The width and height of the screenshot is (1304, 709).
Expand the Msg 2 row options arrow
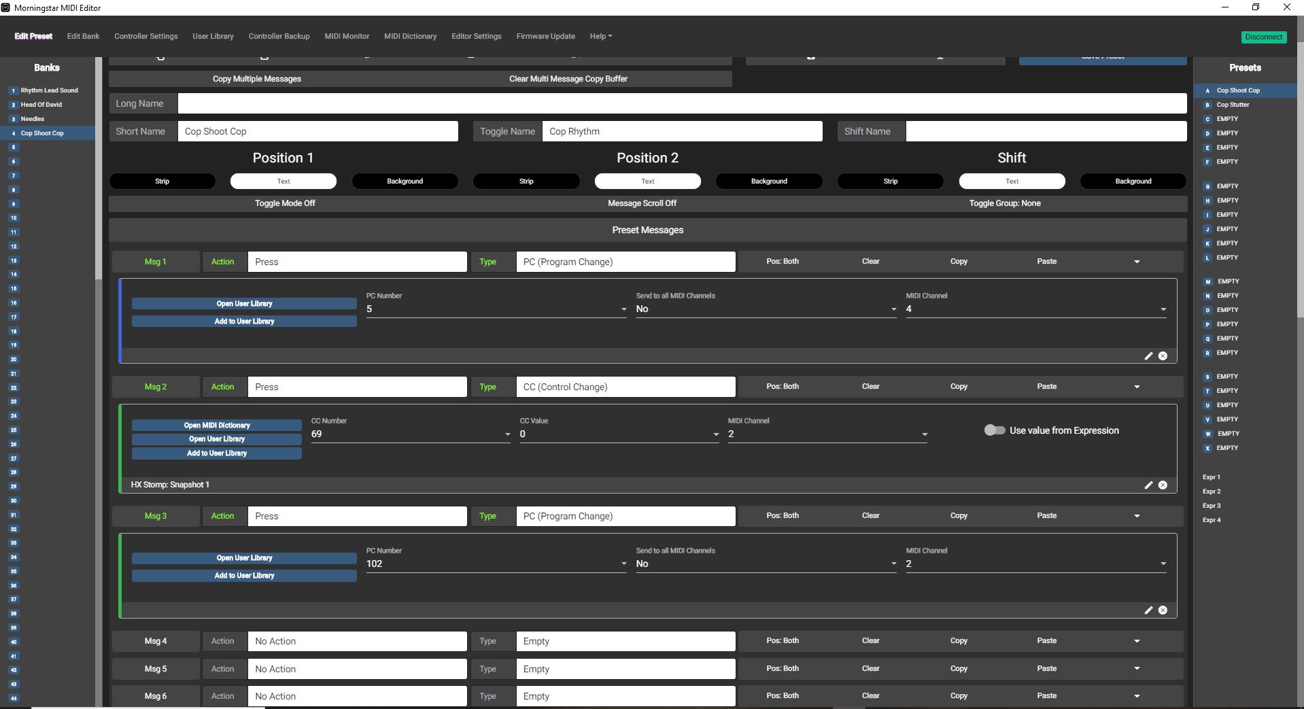click(x=1137, y=387)
